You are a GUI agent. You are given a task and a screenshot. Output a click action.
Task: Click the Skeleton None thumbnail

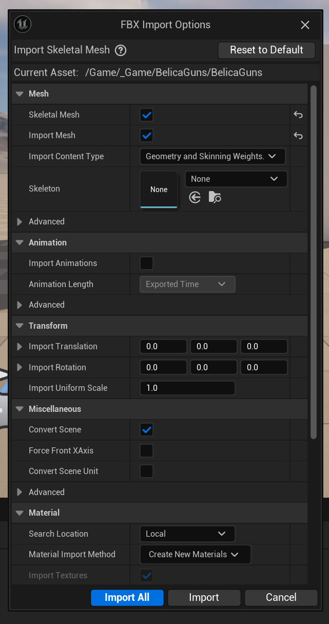[159, 190]
